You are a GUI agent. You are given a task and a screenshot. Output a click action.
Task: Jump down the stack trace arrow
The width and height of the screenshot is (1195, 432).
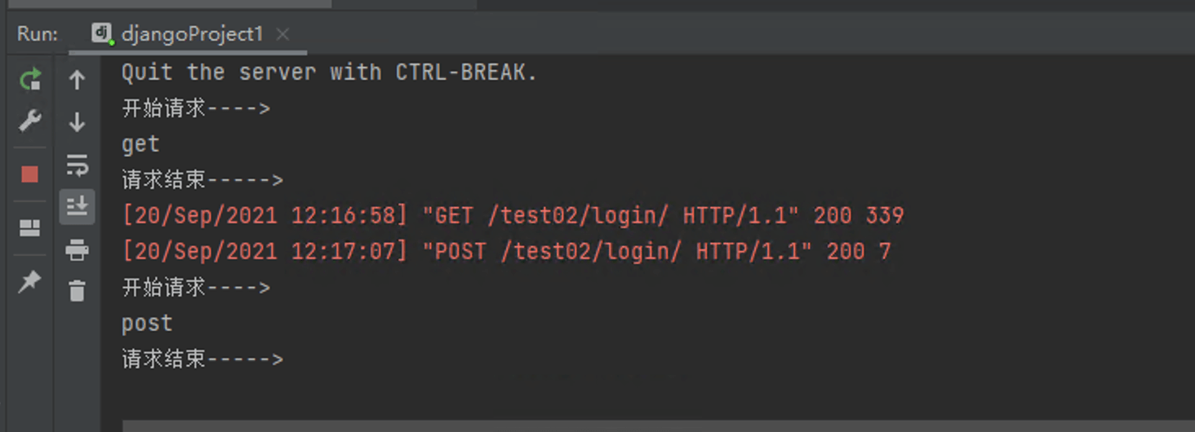[77, 122]
